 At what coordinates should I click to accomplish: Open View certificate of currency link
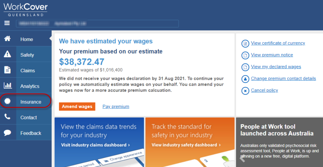[278, 43]
